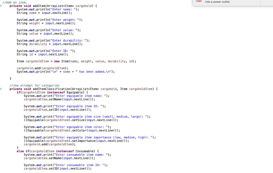
Task: Click the 'Enter value: ' println statement
Action: [49, 30]
